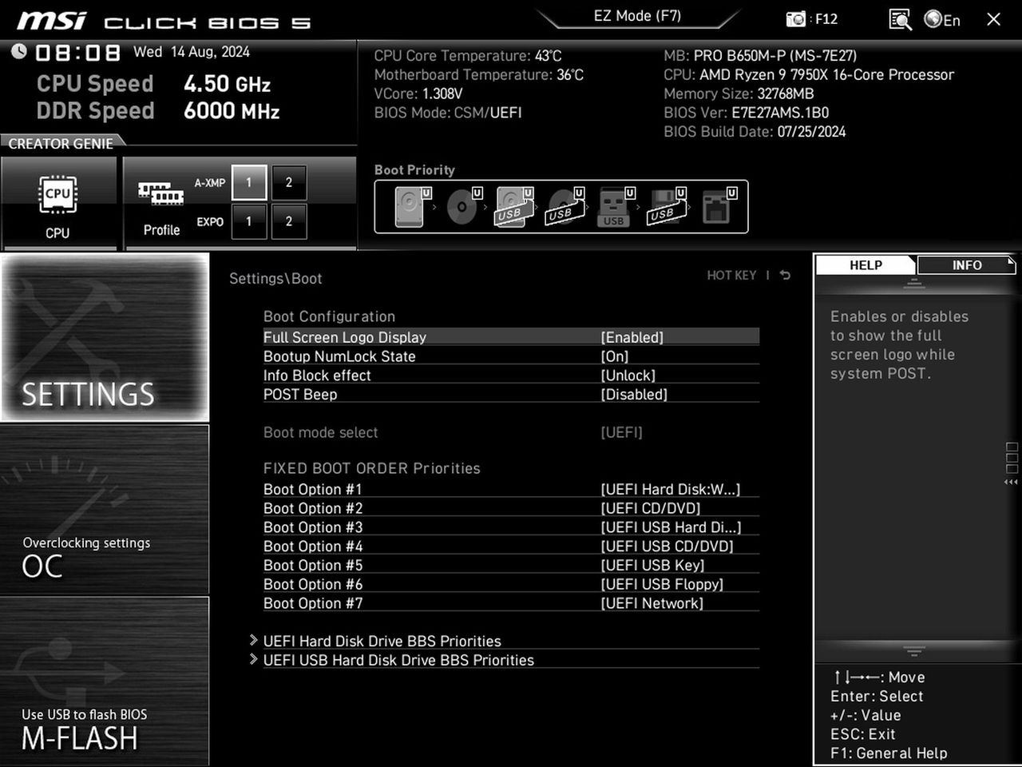The width and height of the screenshot is (1022, 767).
Task: Enable EXPO profile 1
Action: [248, 221]
